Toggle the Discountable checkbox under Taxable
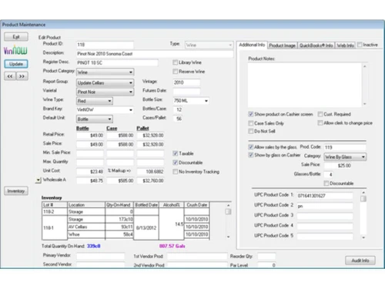The image size is (385, 289). (x=176, y=163)
